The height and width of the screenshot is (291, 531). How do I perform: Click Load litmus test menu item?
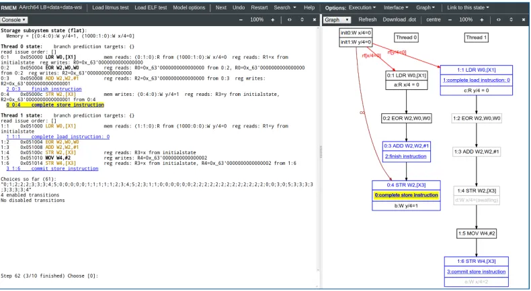pos(110,7)
